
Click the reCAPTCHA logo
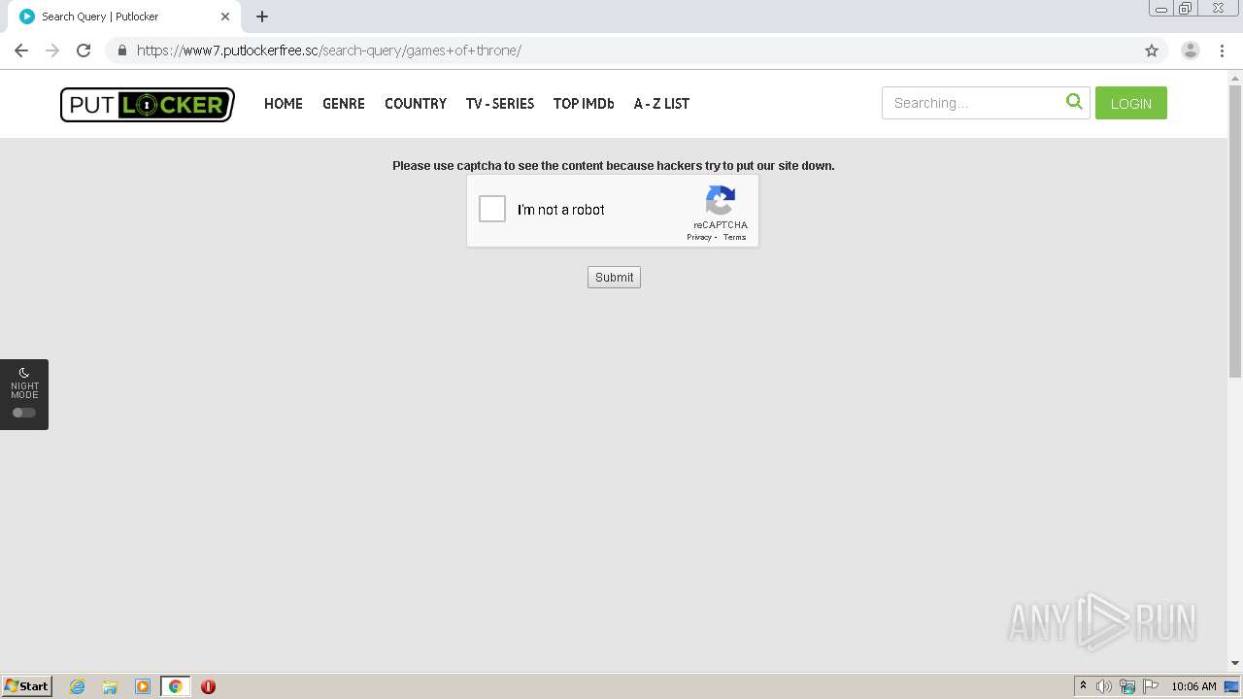pos(721,201)
